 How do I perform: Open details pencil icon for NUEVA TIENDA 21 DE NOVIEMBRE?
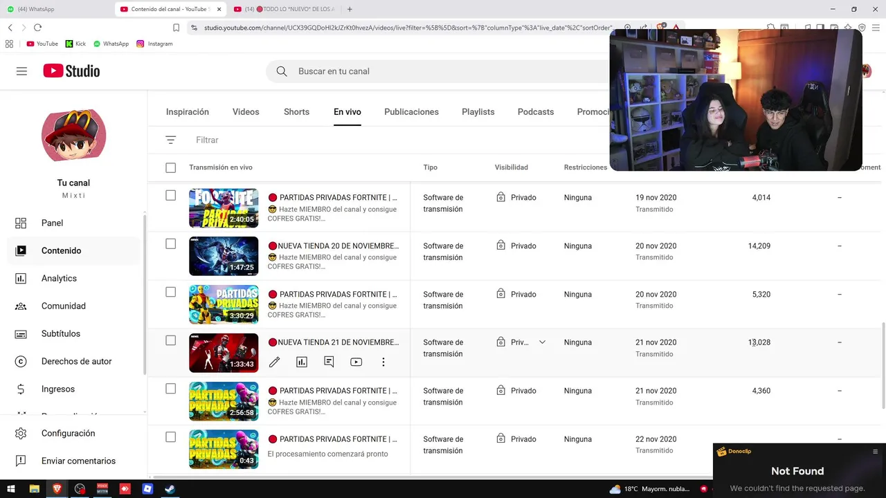point(275,362)
